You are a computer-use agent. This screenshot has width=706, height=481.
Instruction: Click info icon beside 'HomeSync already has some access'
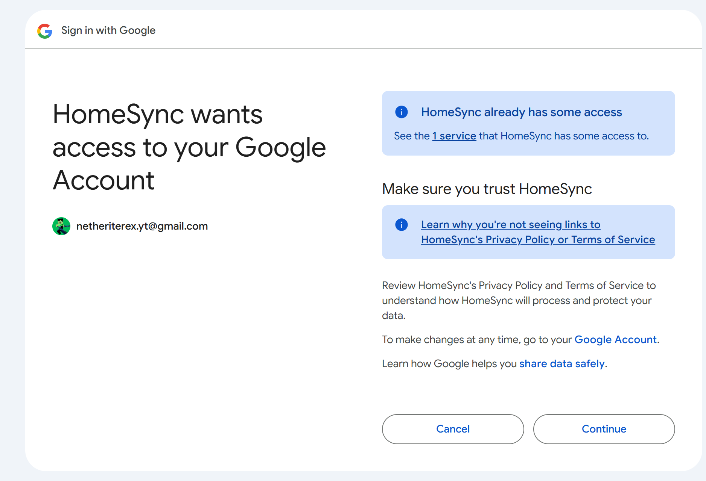pos(401,112)
